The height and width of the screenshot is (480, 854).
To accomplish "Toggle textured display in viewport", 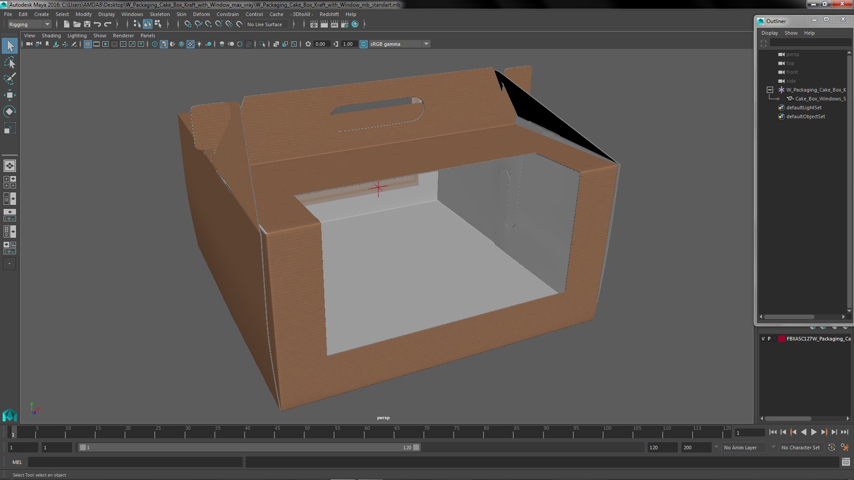I will (x=190, y=44).
